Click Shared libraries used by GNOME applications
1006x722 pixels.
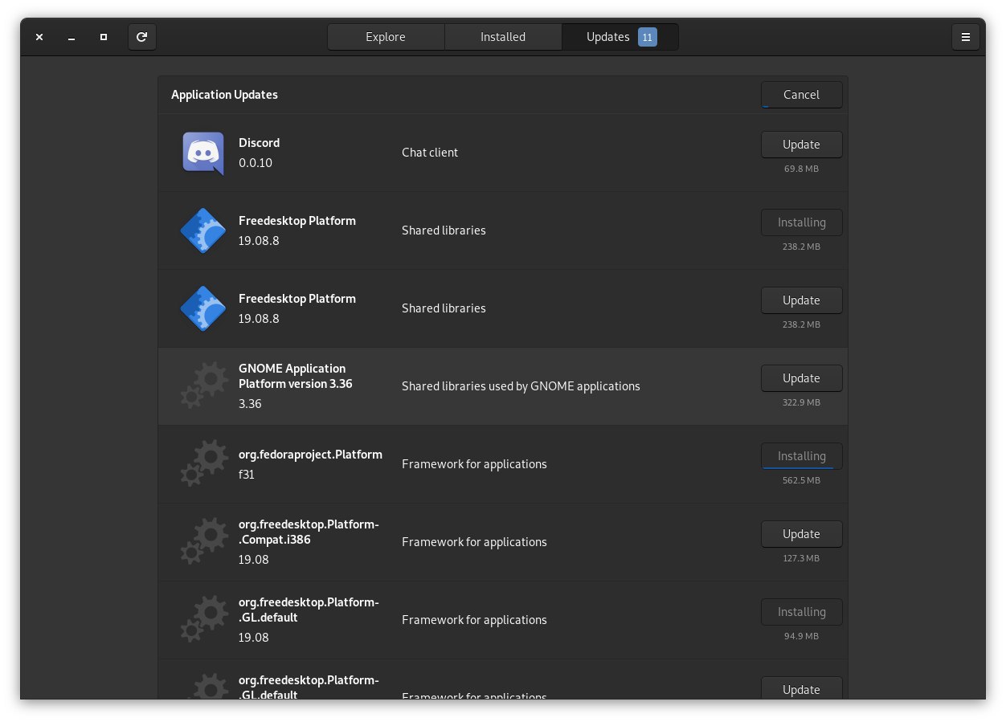click(x=521, y=386)
